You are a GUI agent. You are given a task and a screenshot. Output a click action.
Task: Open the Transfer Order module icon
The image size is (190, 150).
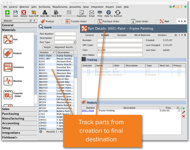click(8, 95)
